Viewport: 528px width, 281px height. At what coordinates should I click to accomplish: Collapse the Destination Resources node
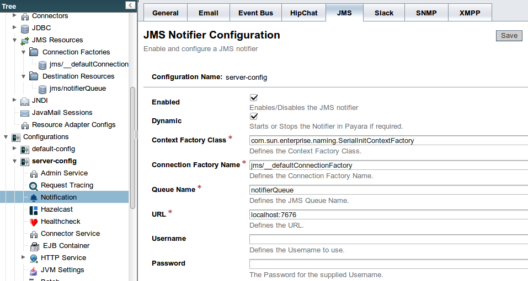23,76
